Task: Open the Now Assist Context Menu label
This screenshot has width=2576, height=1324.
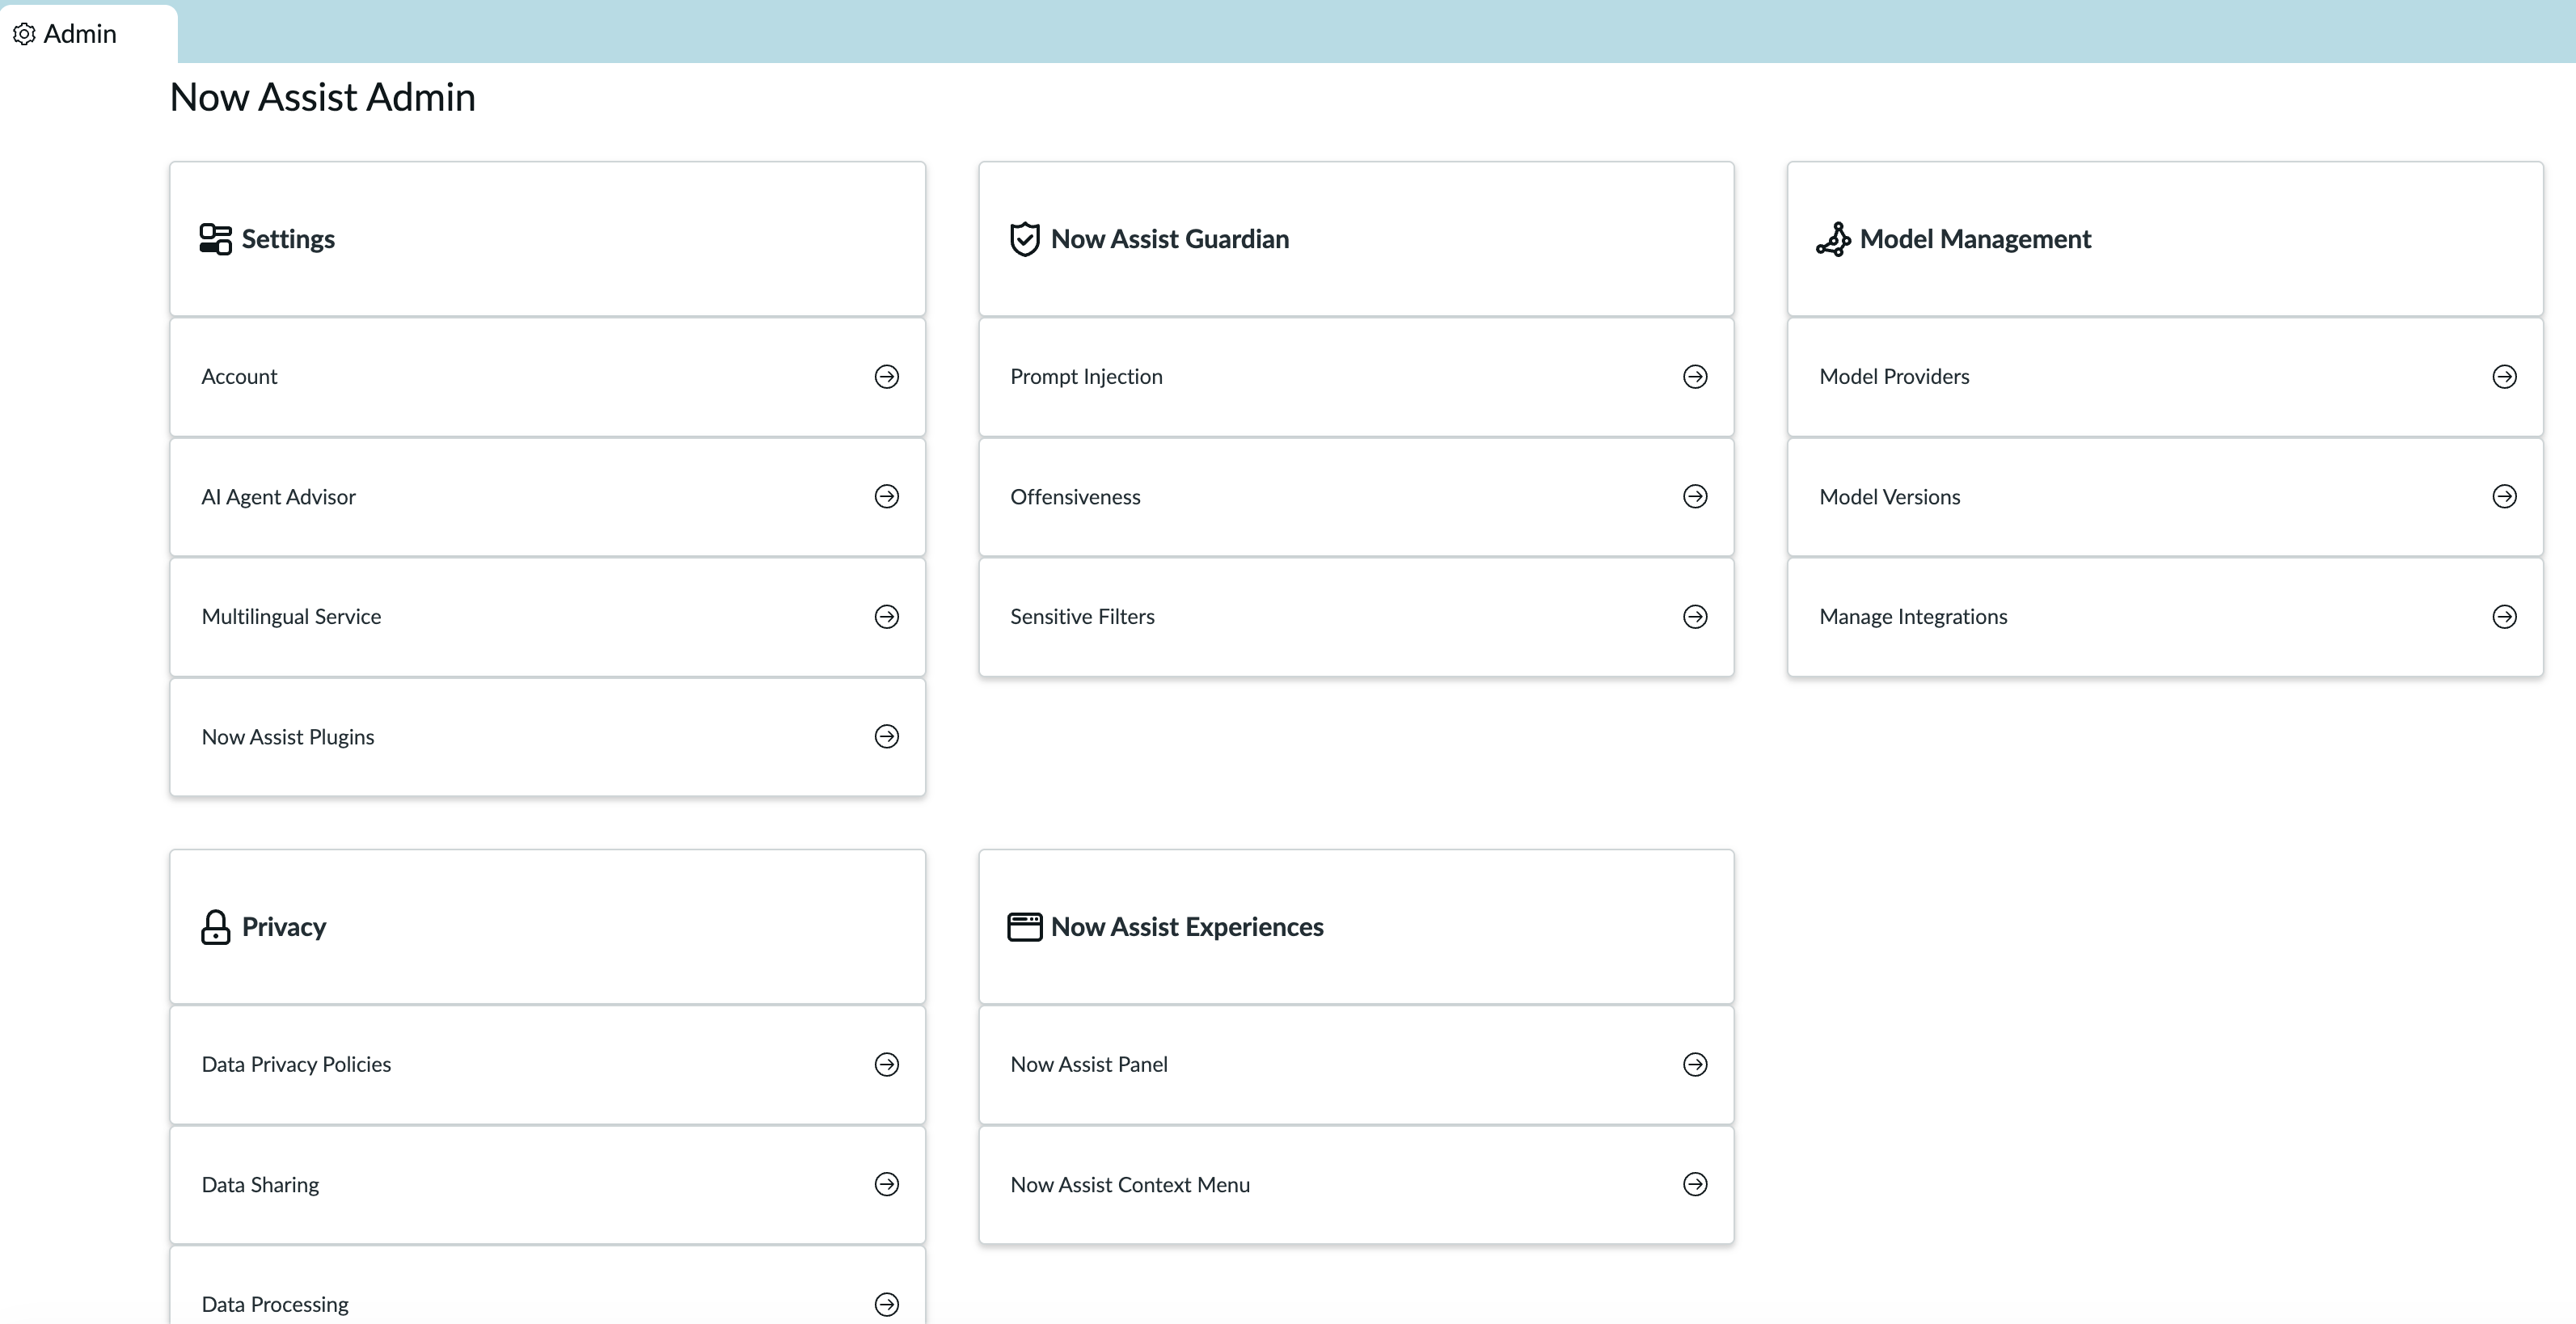Action: tap(1130, 1185)
